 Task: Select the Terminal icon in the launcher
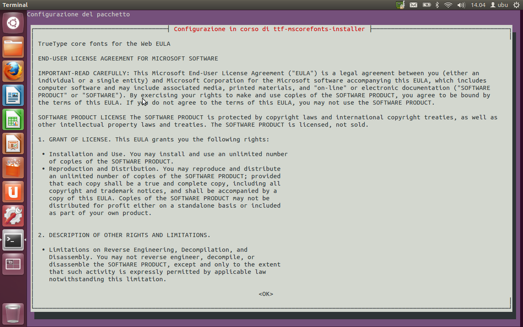[13, 240]
